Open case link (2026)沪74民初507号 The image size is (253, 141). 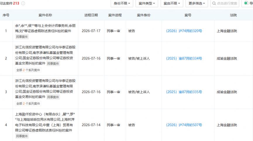[x=184, y=125]
